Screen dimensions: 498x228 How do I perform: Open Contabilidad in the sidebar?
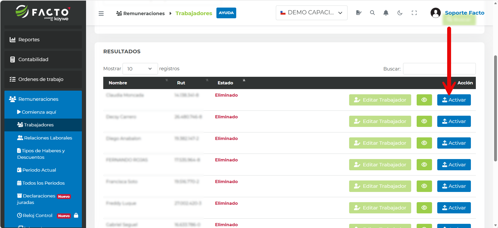click(43, 60)
